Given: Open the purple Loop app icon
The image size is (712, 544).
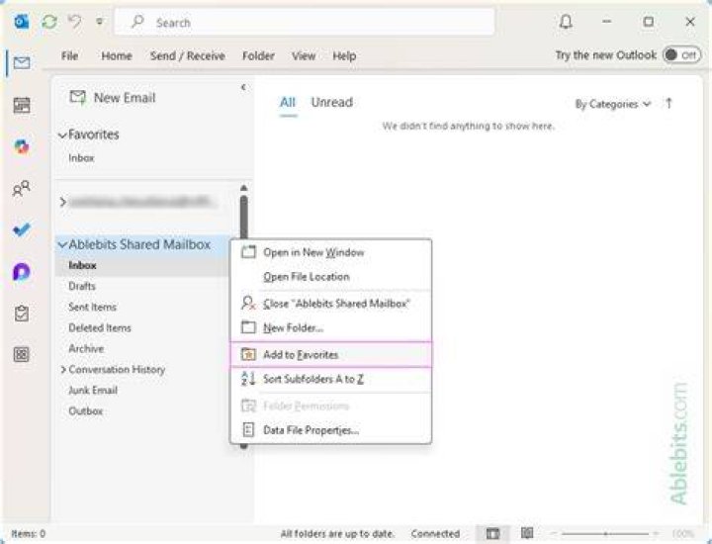Looking at the screenshot, I should tap(22, 272).
